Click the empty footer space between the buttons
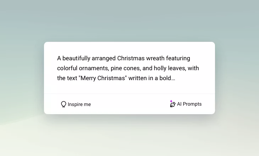Viewport: 259px width, 156px height. tap(129, 104)
